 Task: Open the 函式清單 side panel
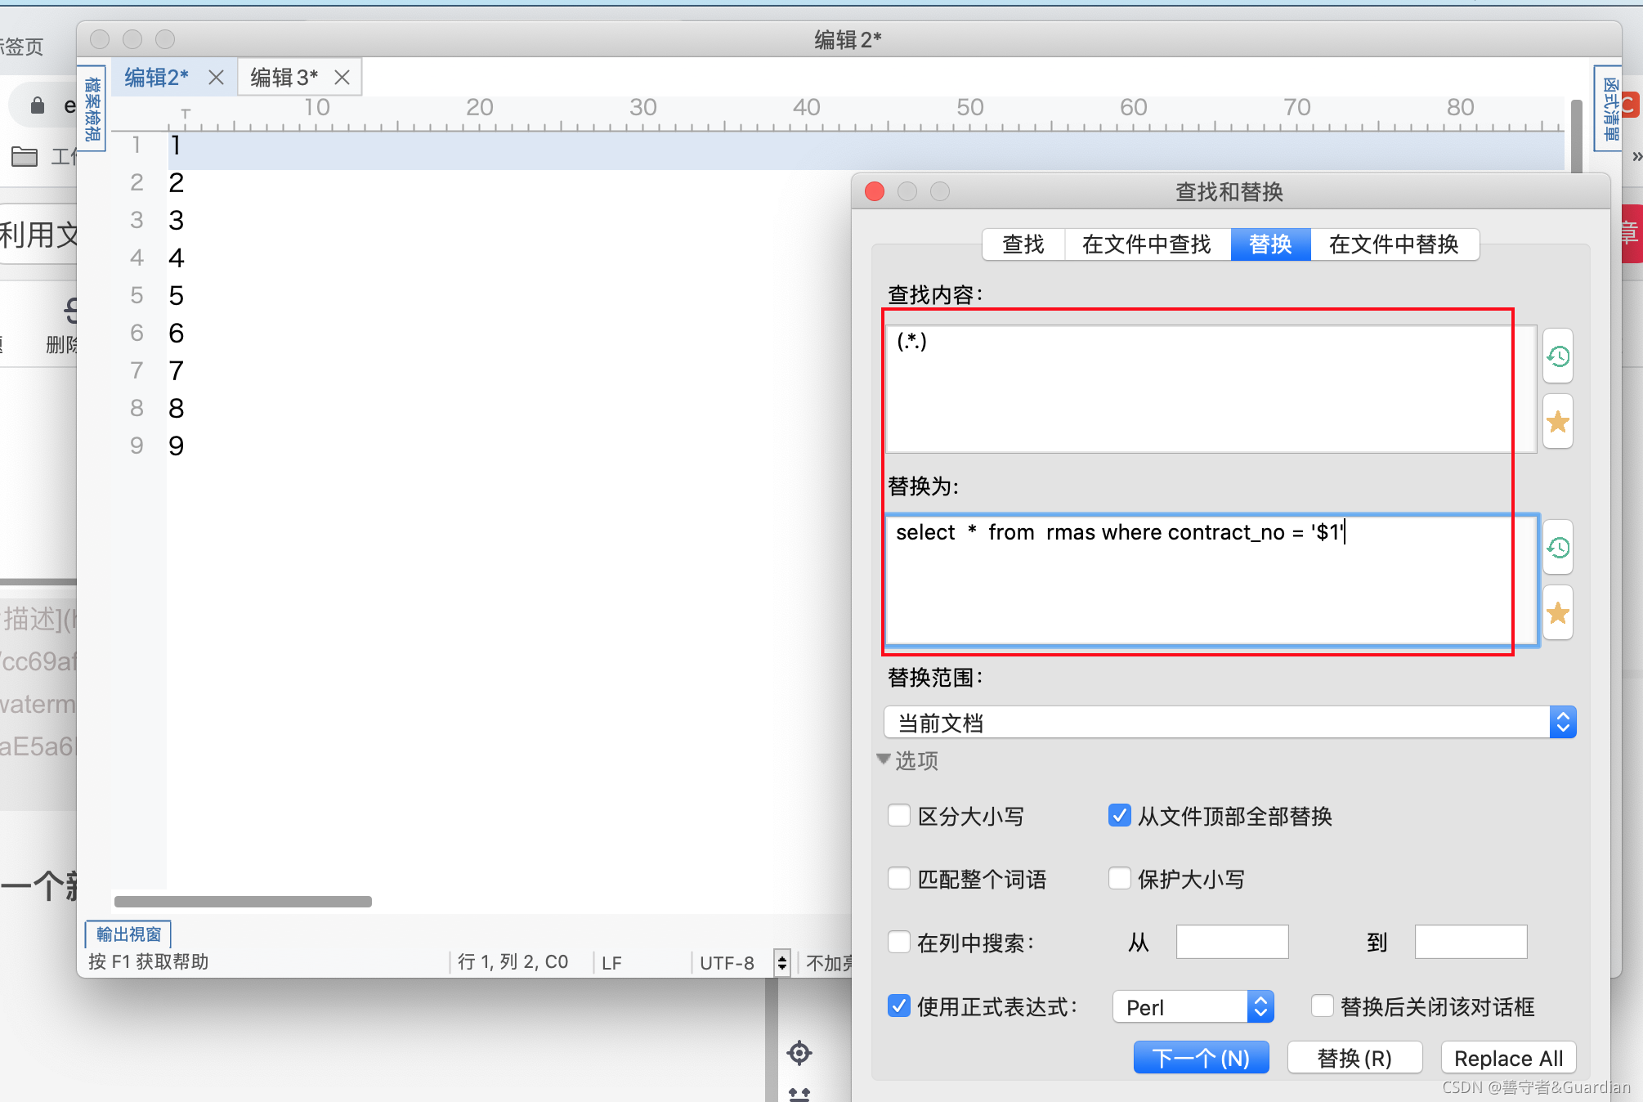tap(1609, 108)
